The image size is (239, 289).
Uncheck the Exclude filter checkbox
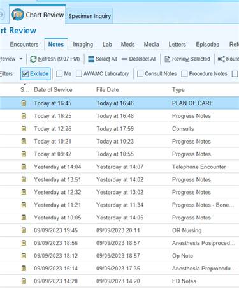point(25,74)
